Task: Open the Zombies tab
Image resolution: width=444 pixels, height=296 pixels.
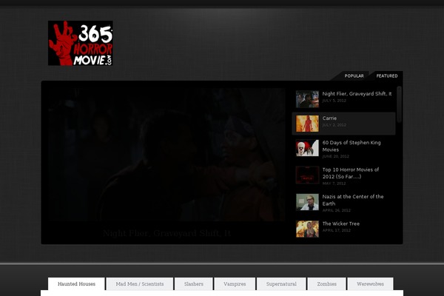Action: 327,284
